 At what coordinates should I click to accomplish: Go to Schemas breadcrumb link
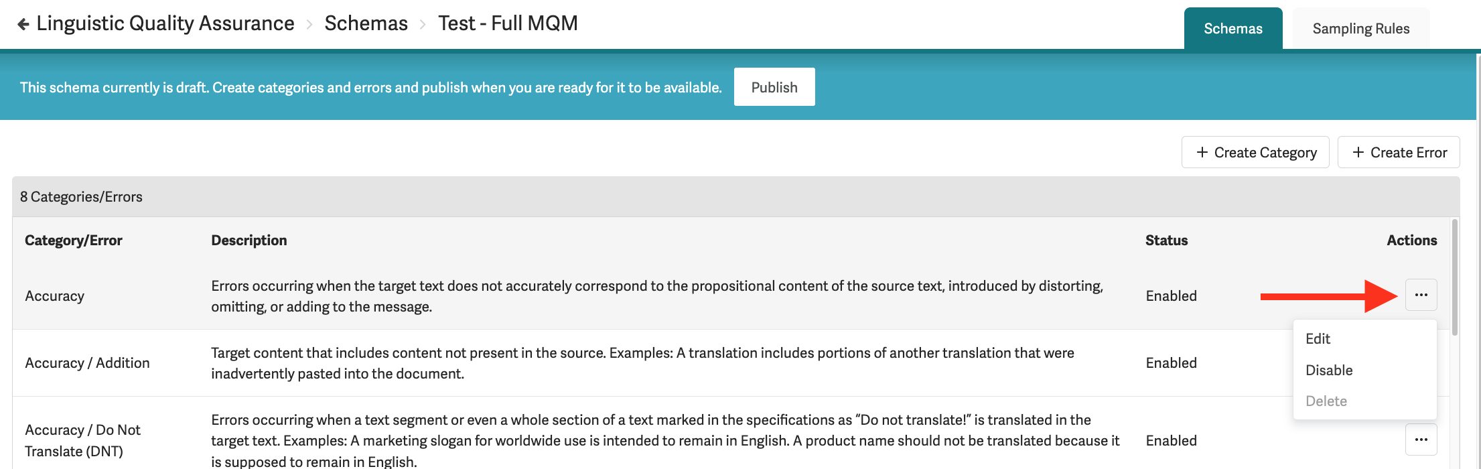366,23
